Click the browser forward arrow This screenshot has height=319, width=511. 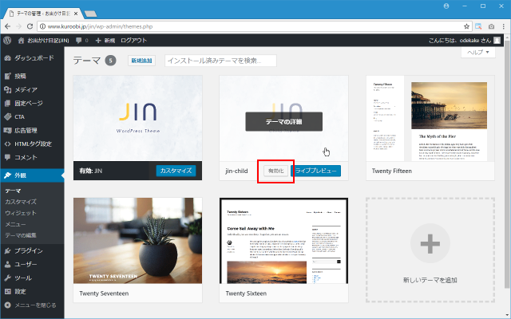pyautogui.click(x=19, y=26)
